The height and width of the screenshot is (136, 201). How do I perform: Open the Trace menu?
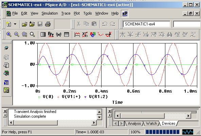[66, 13]
